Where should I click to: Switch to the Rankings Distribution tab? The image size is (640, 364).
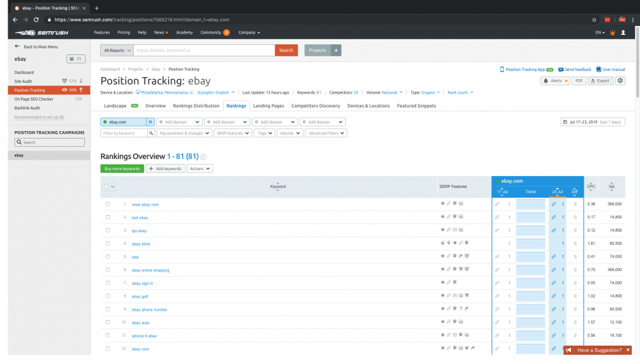tap(196, 106)
